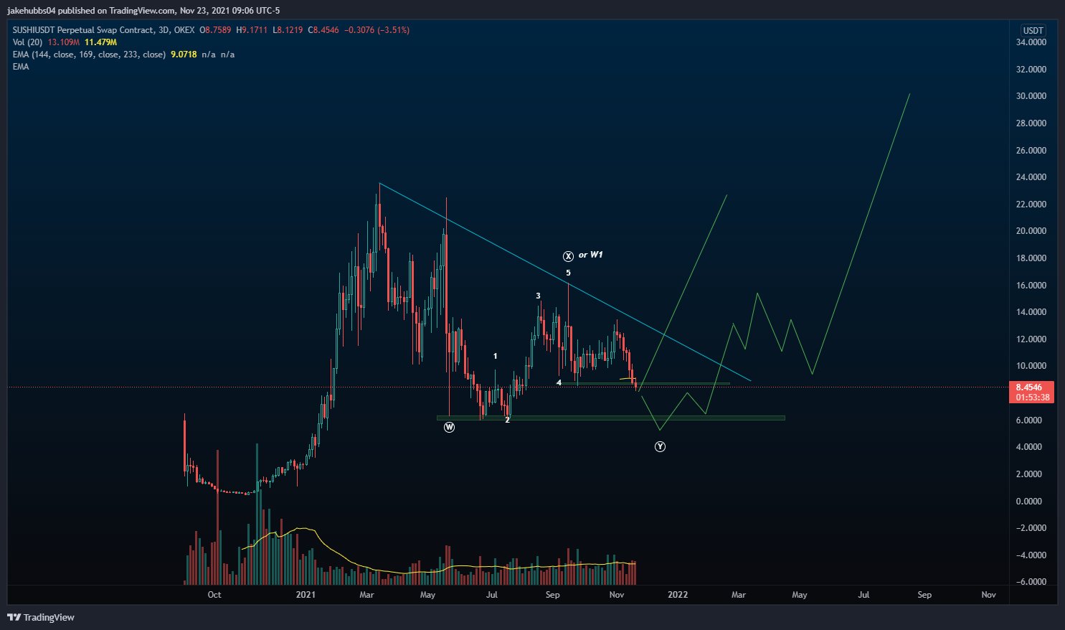This screenshot has height=630, width=1065.
Task: Click the Oct label on the time axis
Action: point(214,594)
